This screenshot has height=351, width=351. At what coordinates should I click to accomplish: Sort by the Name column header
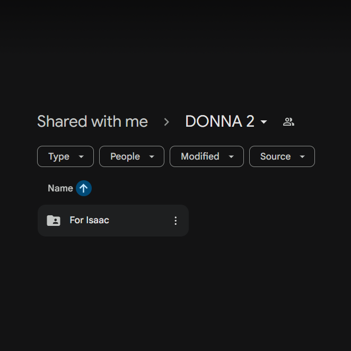coord(60,188)
